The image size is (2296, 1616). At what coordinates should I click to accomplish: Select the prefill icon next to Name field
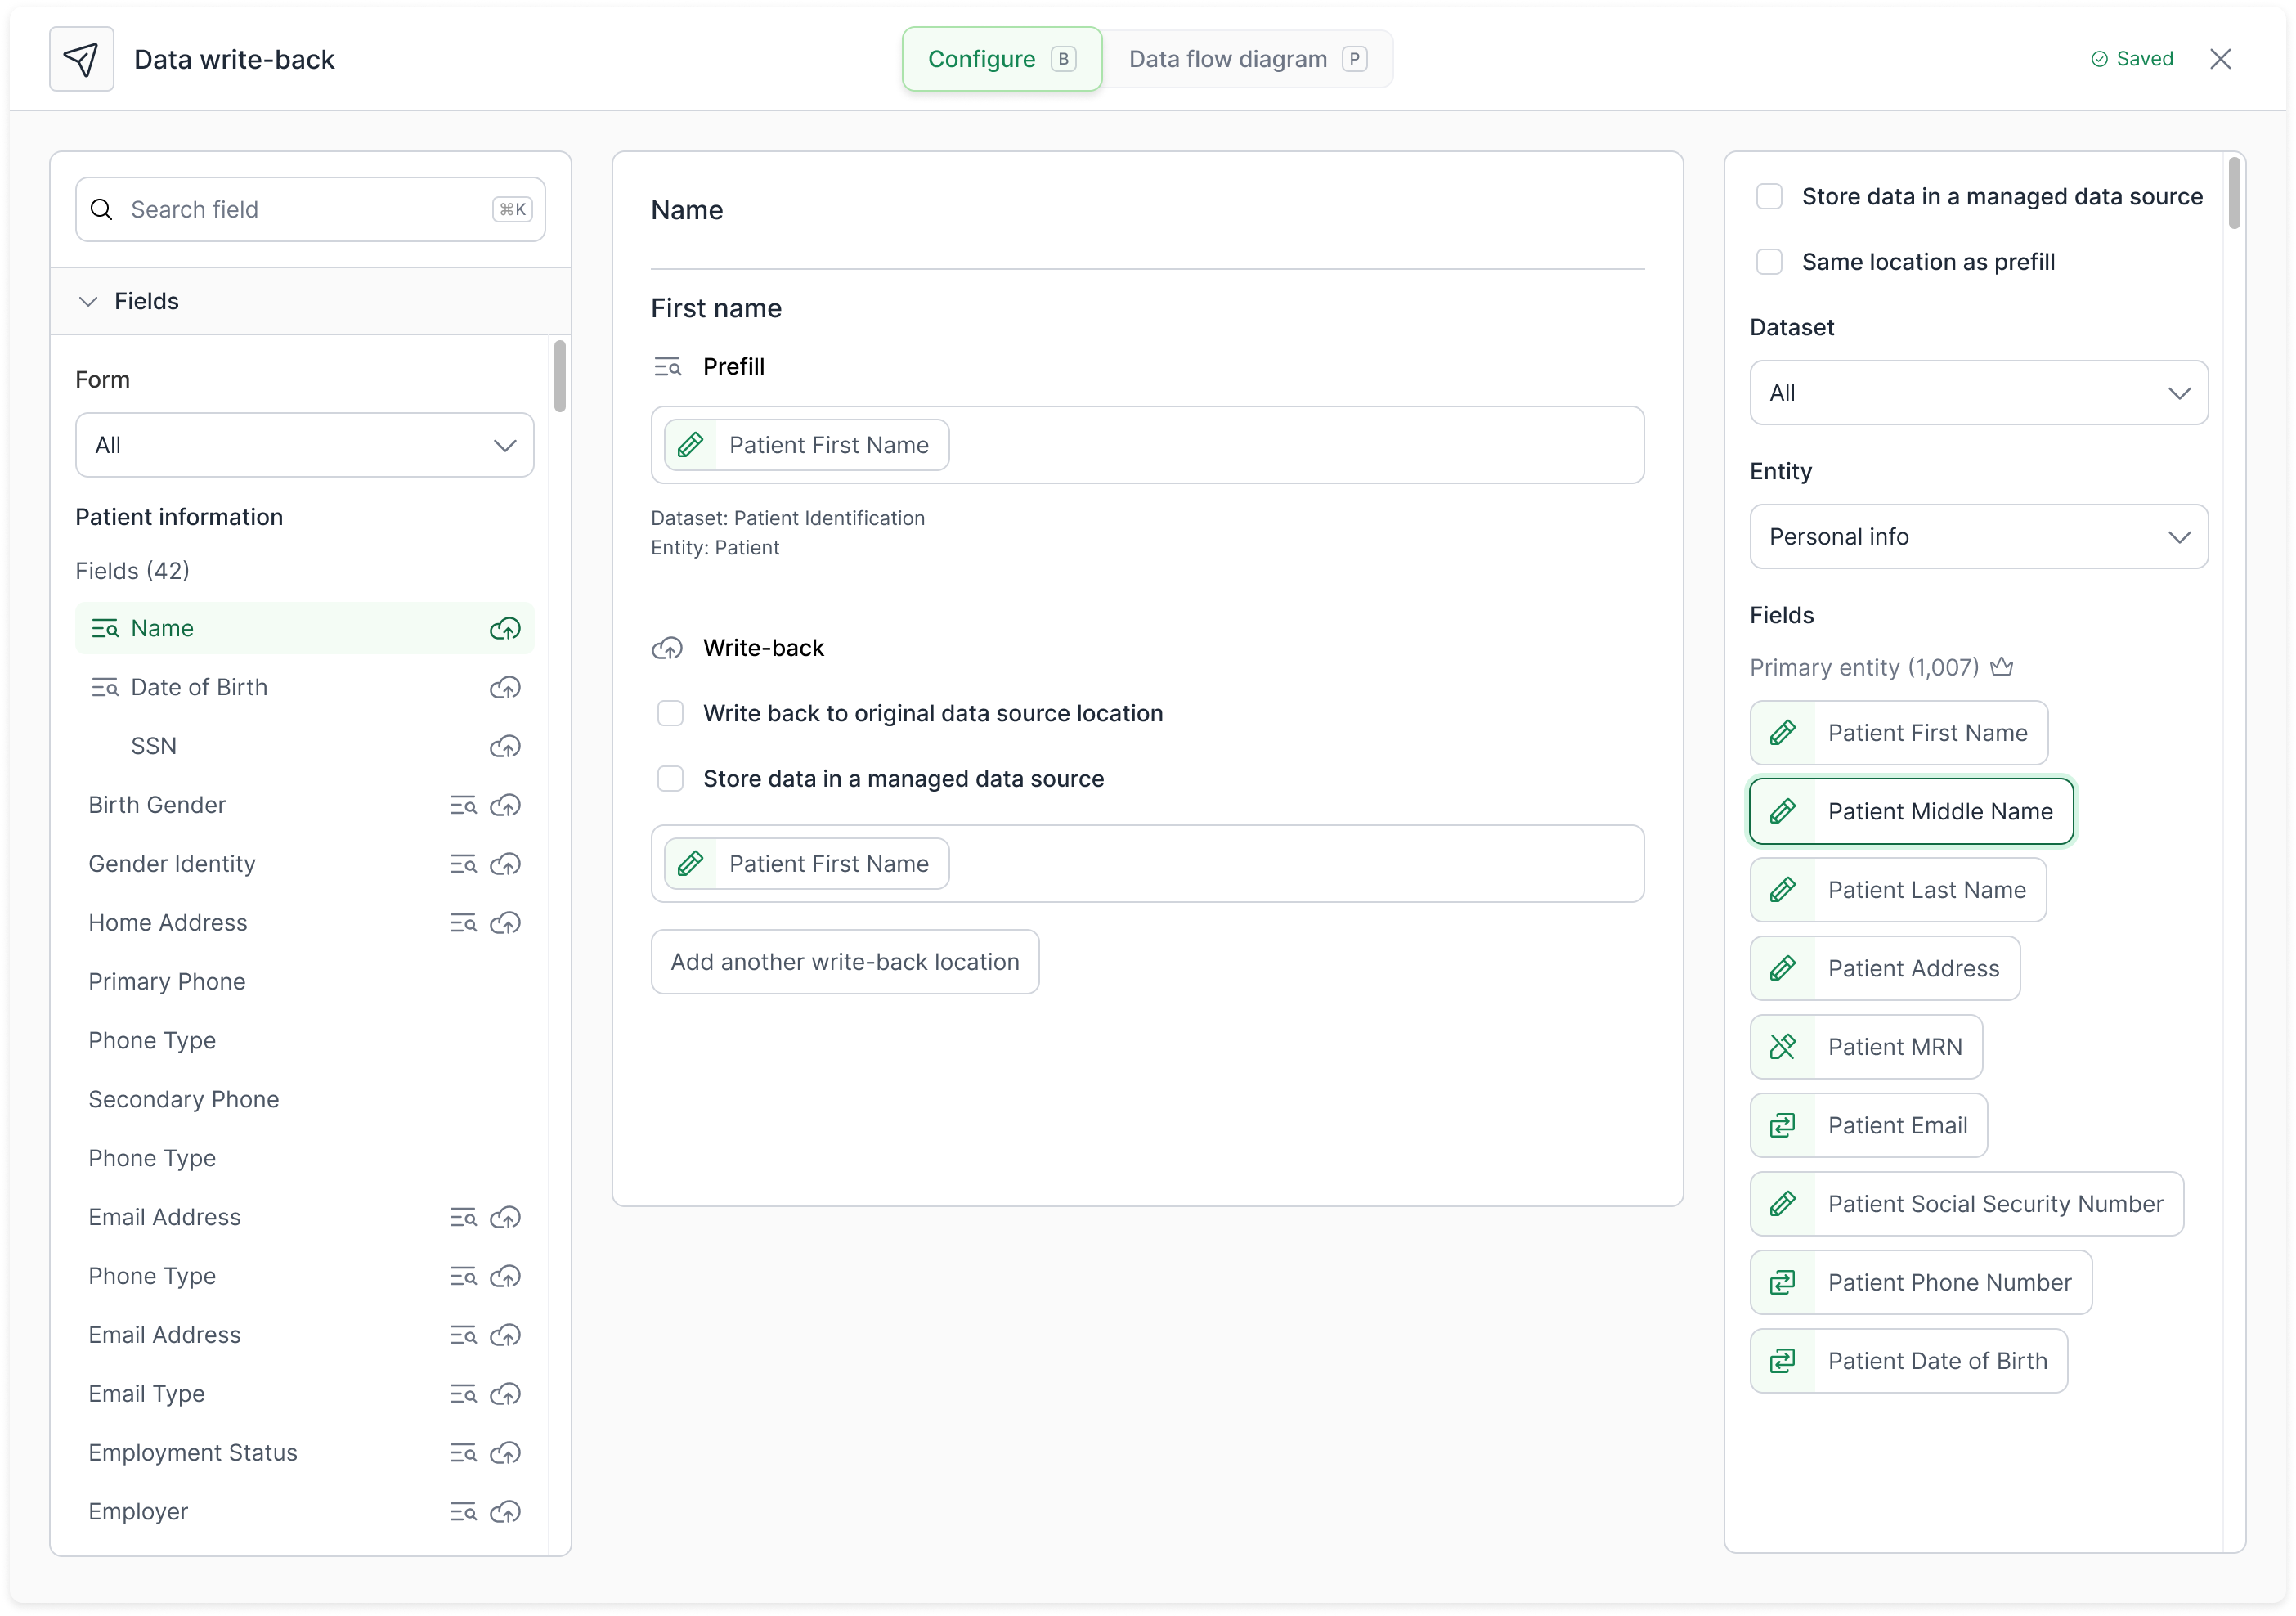click(x=106, y=627)
